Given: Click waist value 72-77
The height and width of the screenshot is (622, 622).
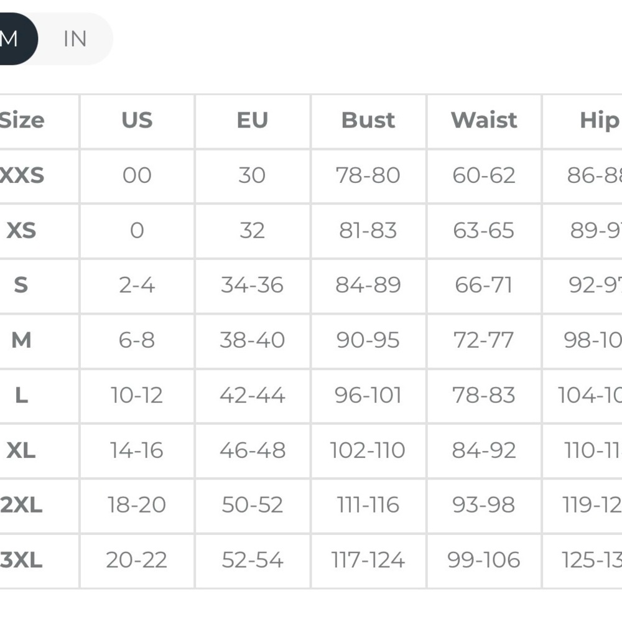Looking at the screenshot, I should coord(483,340).
